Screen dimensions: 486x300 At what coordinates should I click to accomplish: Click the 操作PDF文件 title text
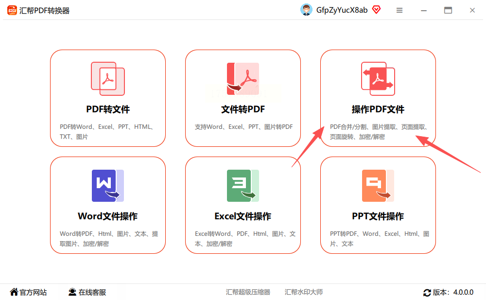pyautogui.click(x=378, y=109)
